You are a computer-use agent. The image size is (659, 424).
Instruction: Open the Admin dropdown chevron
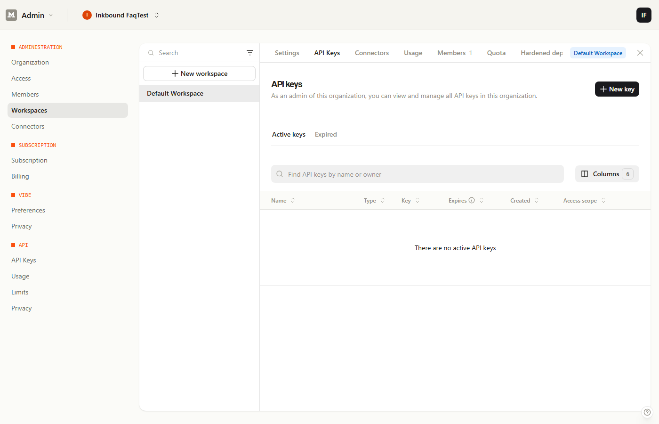[51, 15]
